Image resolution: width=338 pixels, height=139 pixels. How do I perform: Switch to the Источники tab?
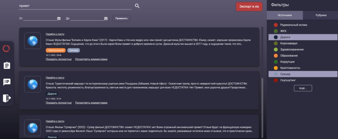[285, 15]
